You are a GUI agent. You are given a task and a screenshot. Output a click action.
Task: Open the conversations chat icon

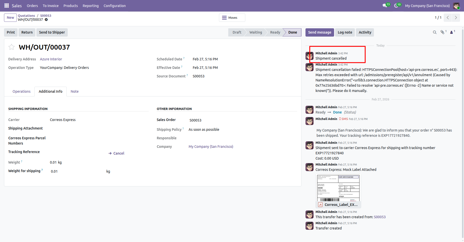point(385,6)
